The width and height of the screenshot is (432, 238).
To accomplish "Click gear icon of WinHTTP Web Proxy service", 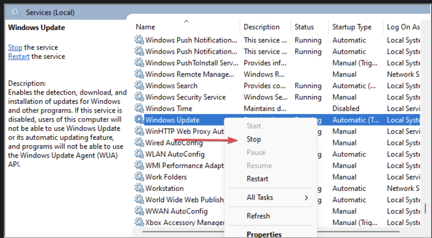I will [x=139, y=131].
